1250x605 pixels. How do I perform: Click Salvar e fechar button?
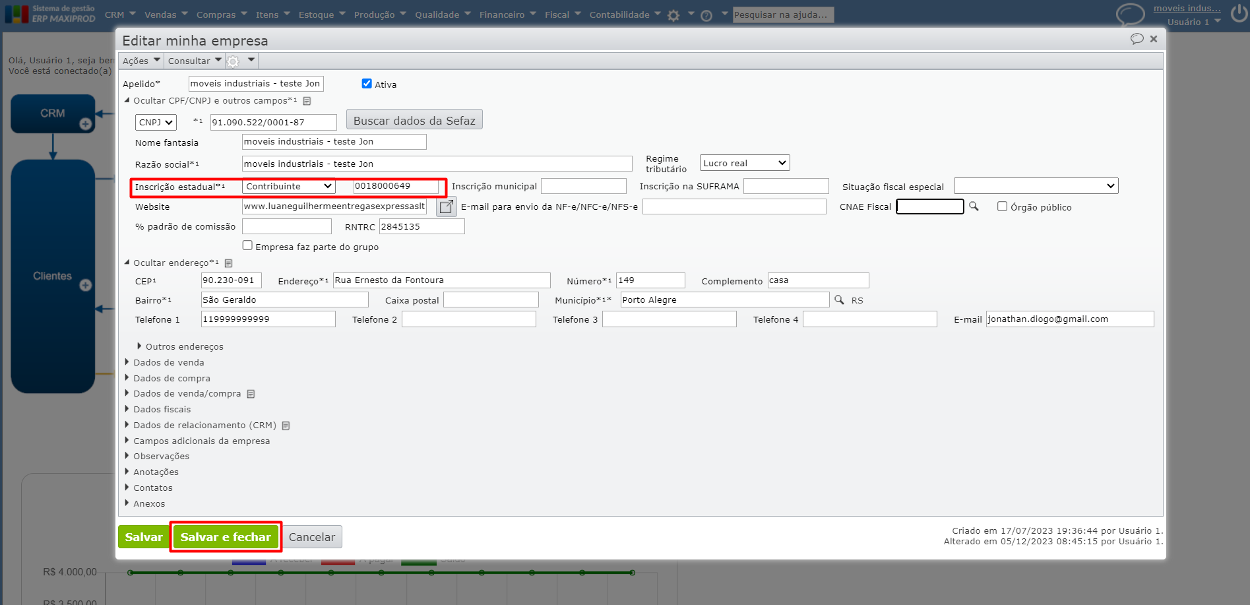click(x=226, y=537)
